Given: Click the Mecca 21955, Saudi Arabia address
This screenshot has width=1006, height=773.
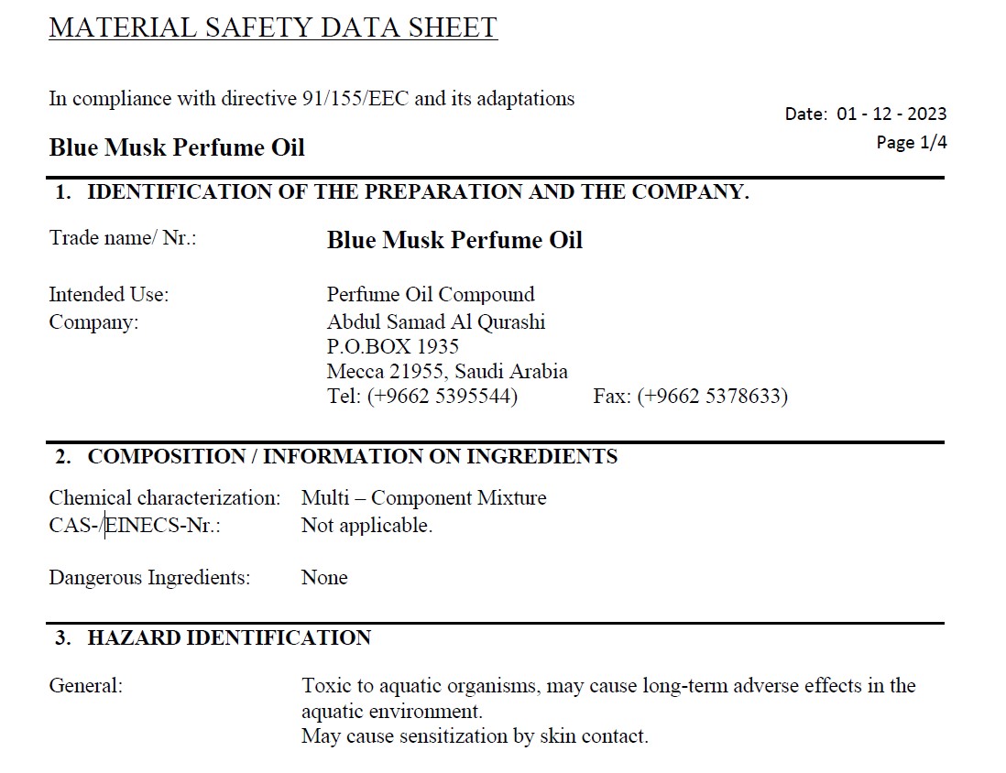Looking at the screenshot, I should (x=447, y=371).
